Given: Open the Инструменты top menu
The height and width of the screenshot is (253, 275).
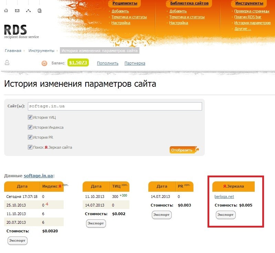Looking at the screenshot, I should pos(249,3).
